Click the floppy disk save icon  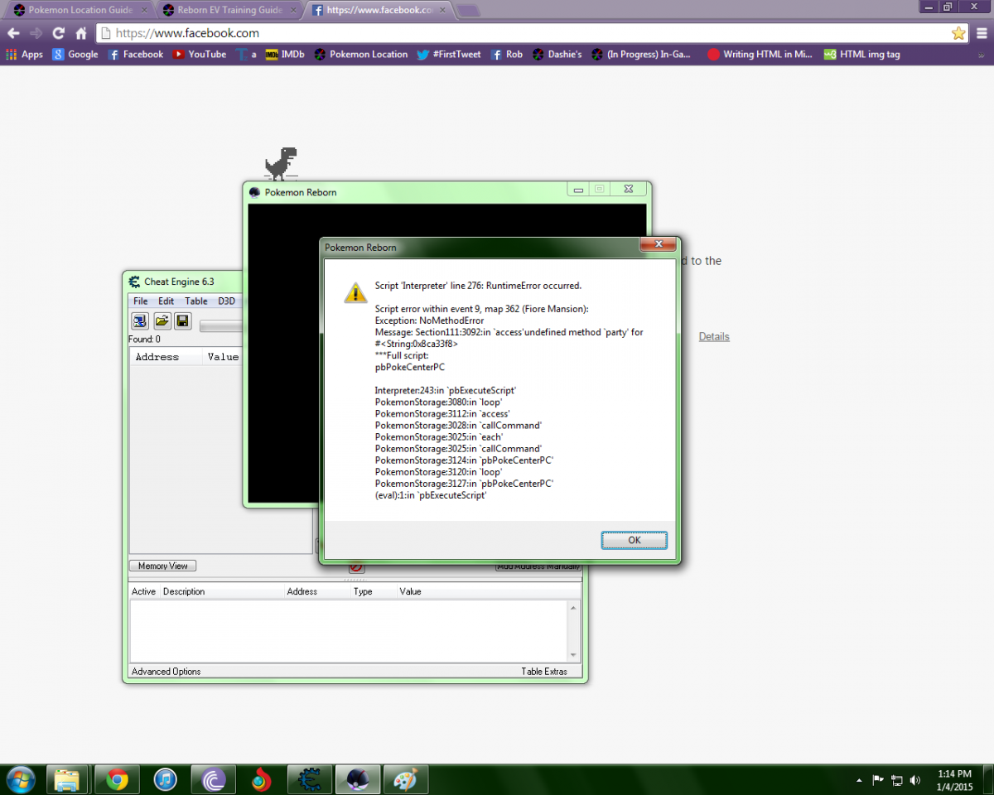click(182, 321)
